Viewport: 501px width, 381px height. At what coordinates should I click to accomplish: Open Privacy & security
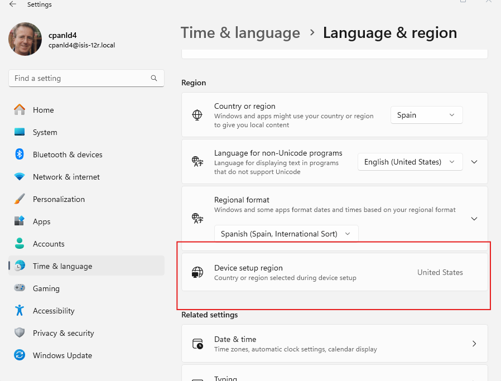click(86, 333)
